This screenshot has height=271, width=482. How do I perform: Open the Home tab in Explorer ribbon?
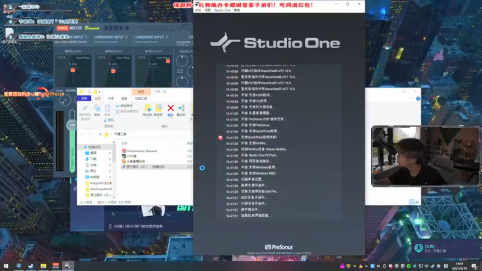[98, 98]
